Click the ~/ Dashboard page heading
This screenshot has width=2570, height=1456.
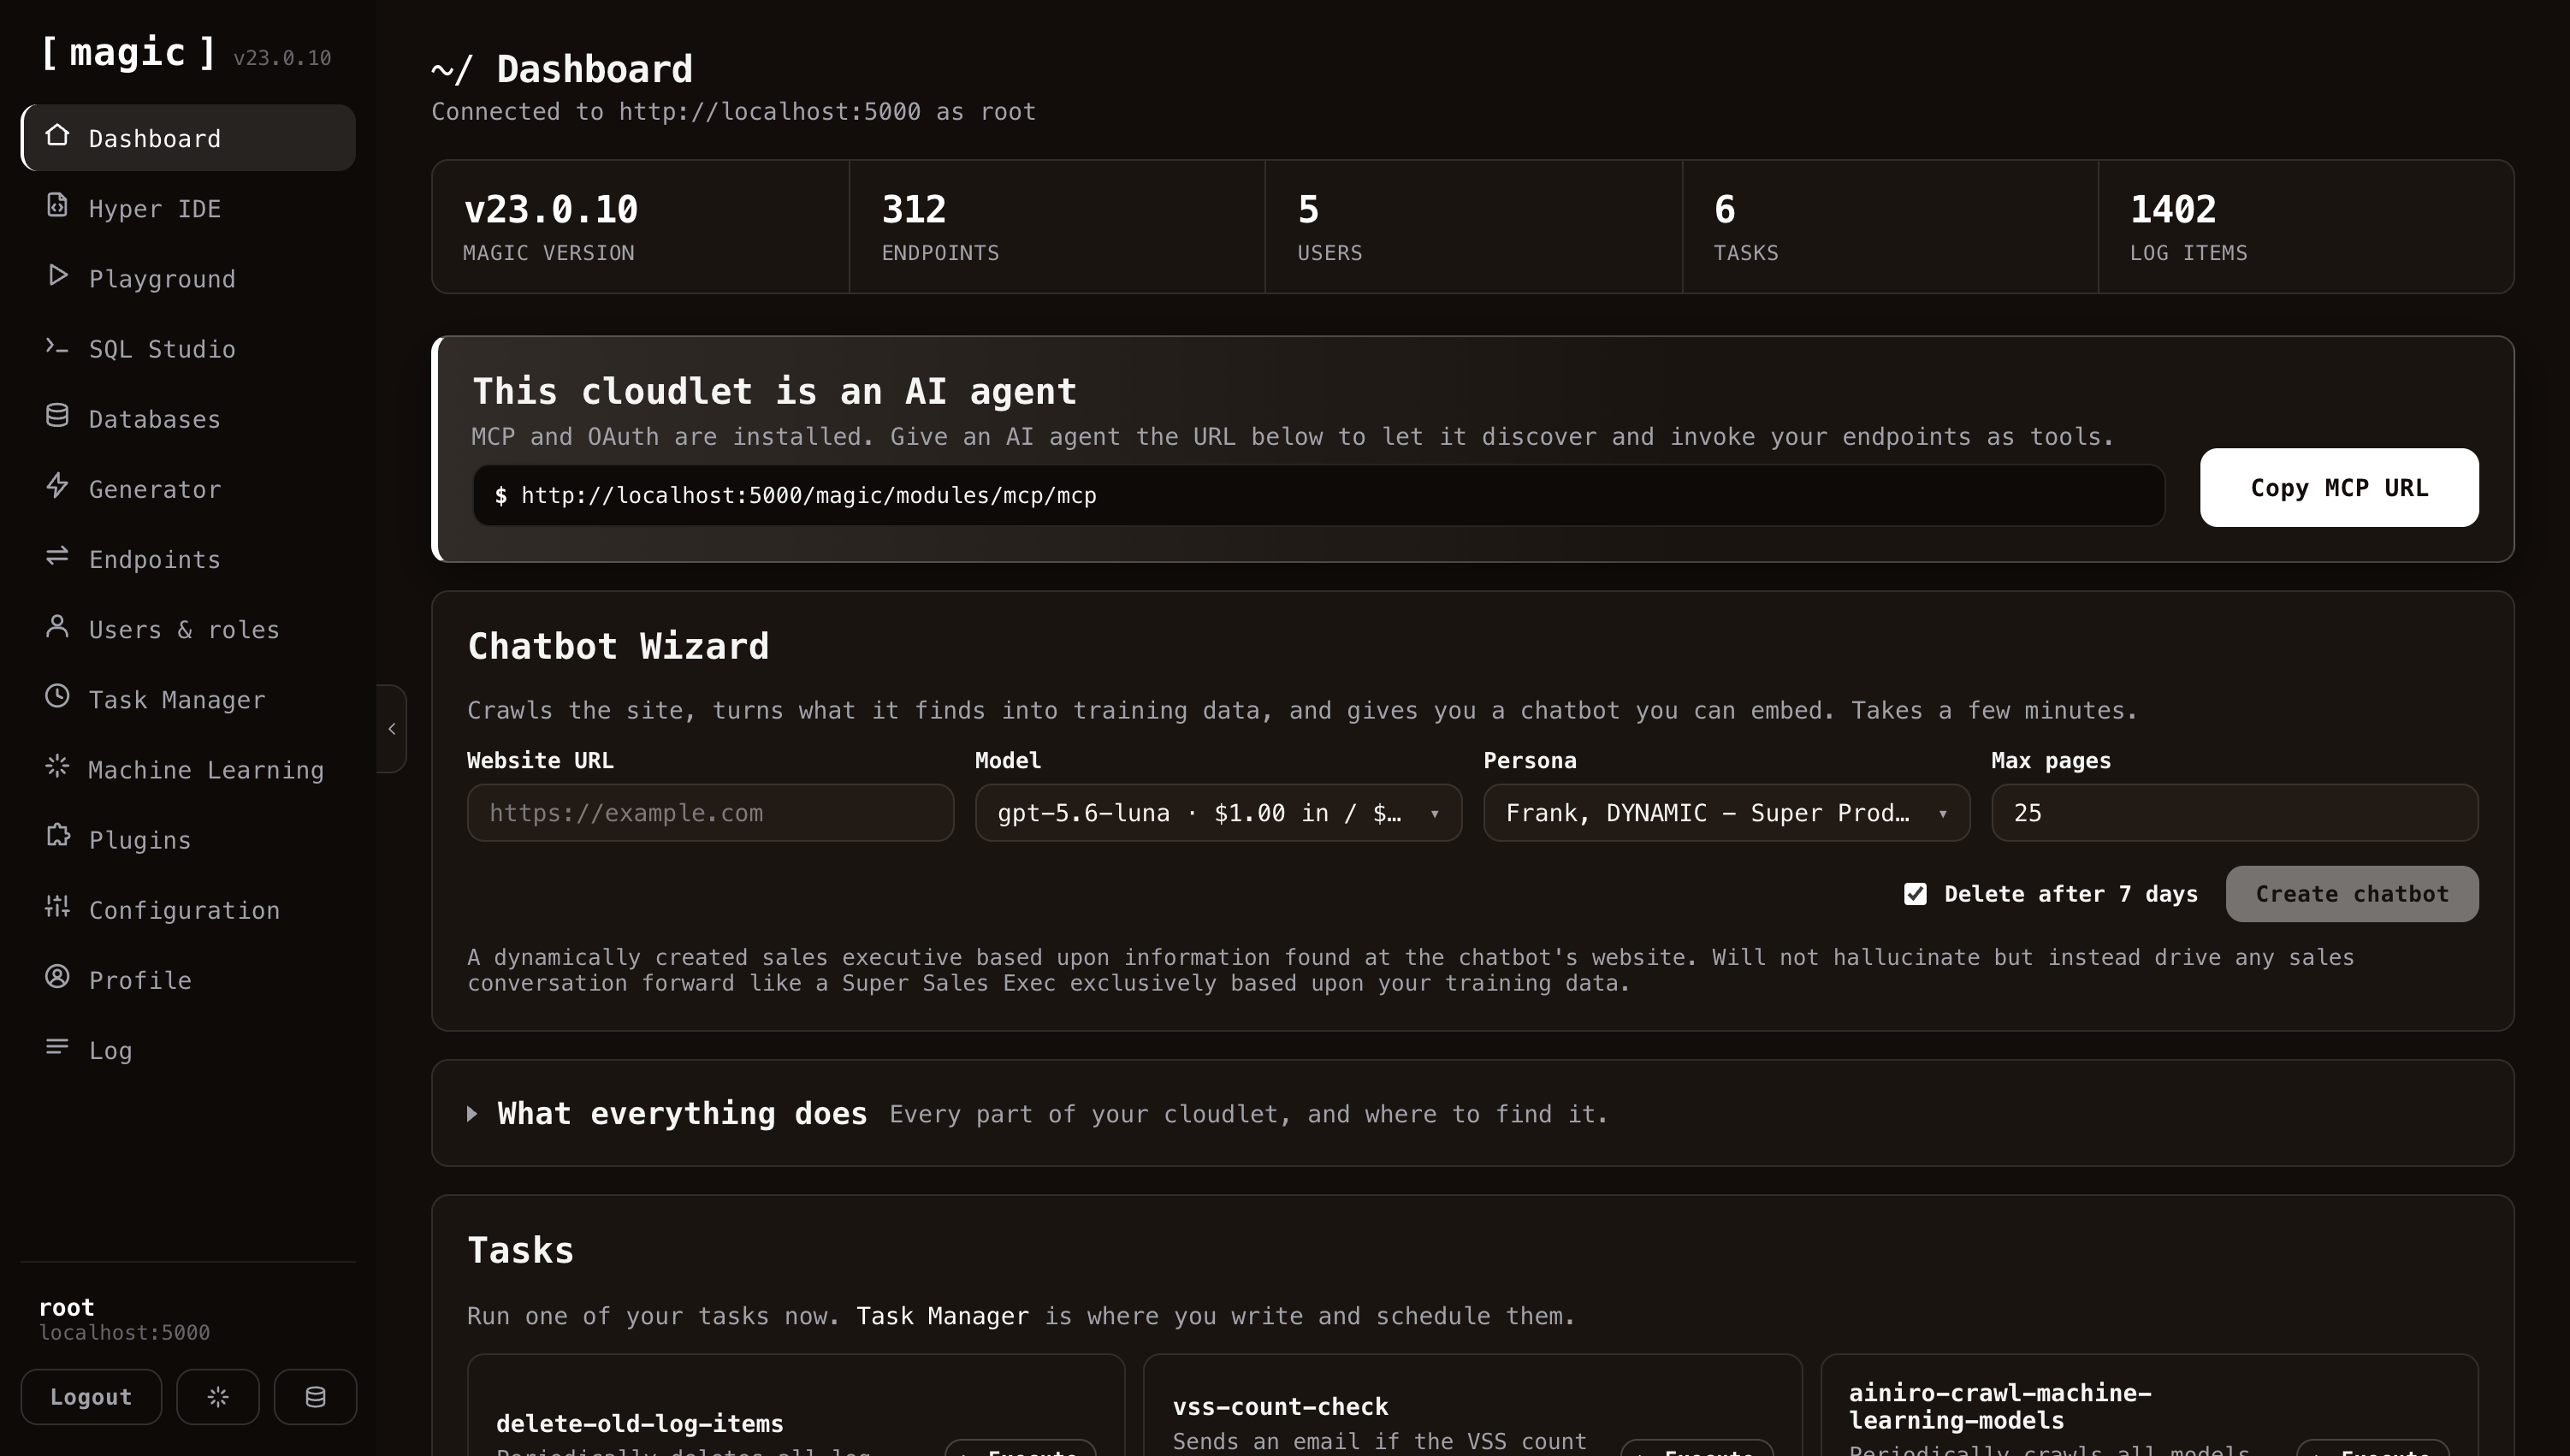tap(561, 69)
